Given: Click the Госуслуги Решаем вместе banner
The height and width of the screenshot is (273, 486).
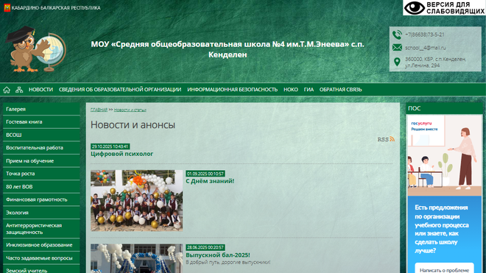Looking at the screenshot, I should (x=445, y=155).
